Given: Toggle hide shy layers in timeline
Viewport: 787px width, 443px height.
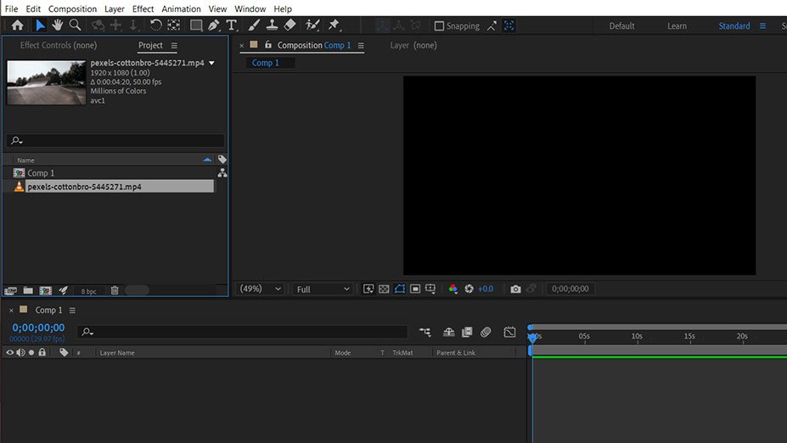Looking at the screenshot, I should (449, 332).
